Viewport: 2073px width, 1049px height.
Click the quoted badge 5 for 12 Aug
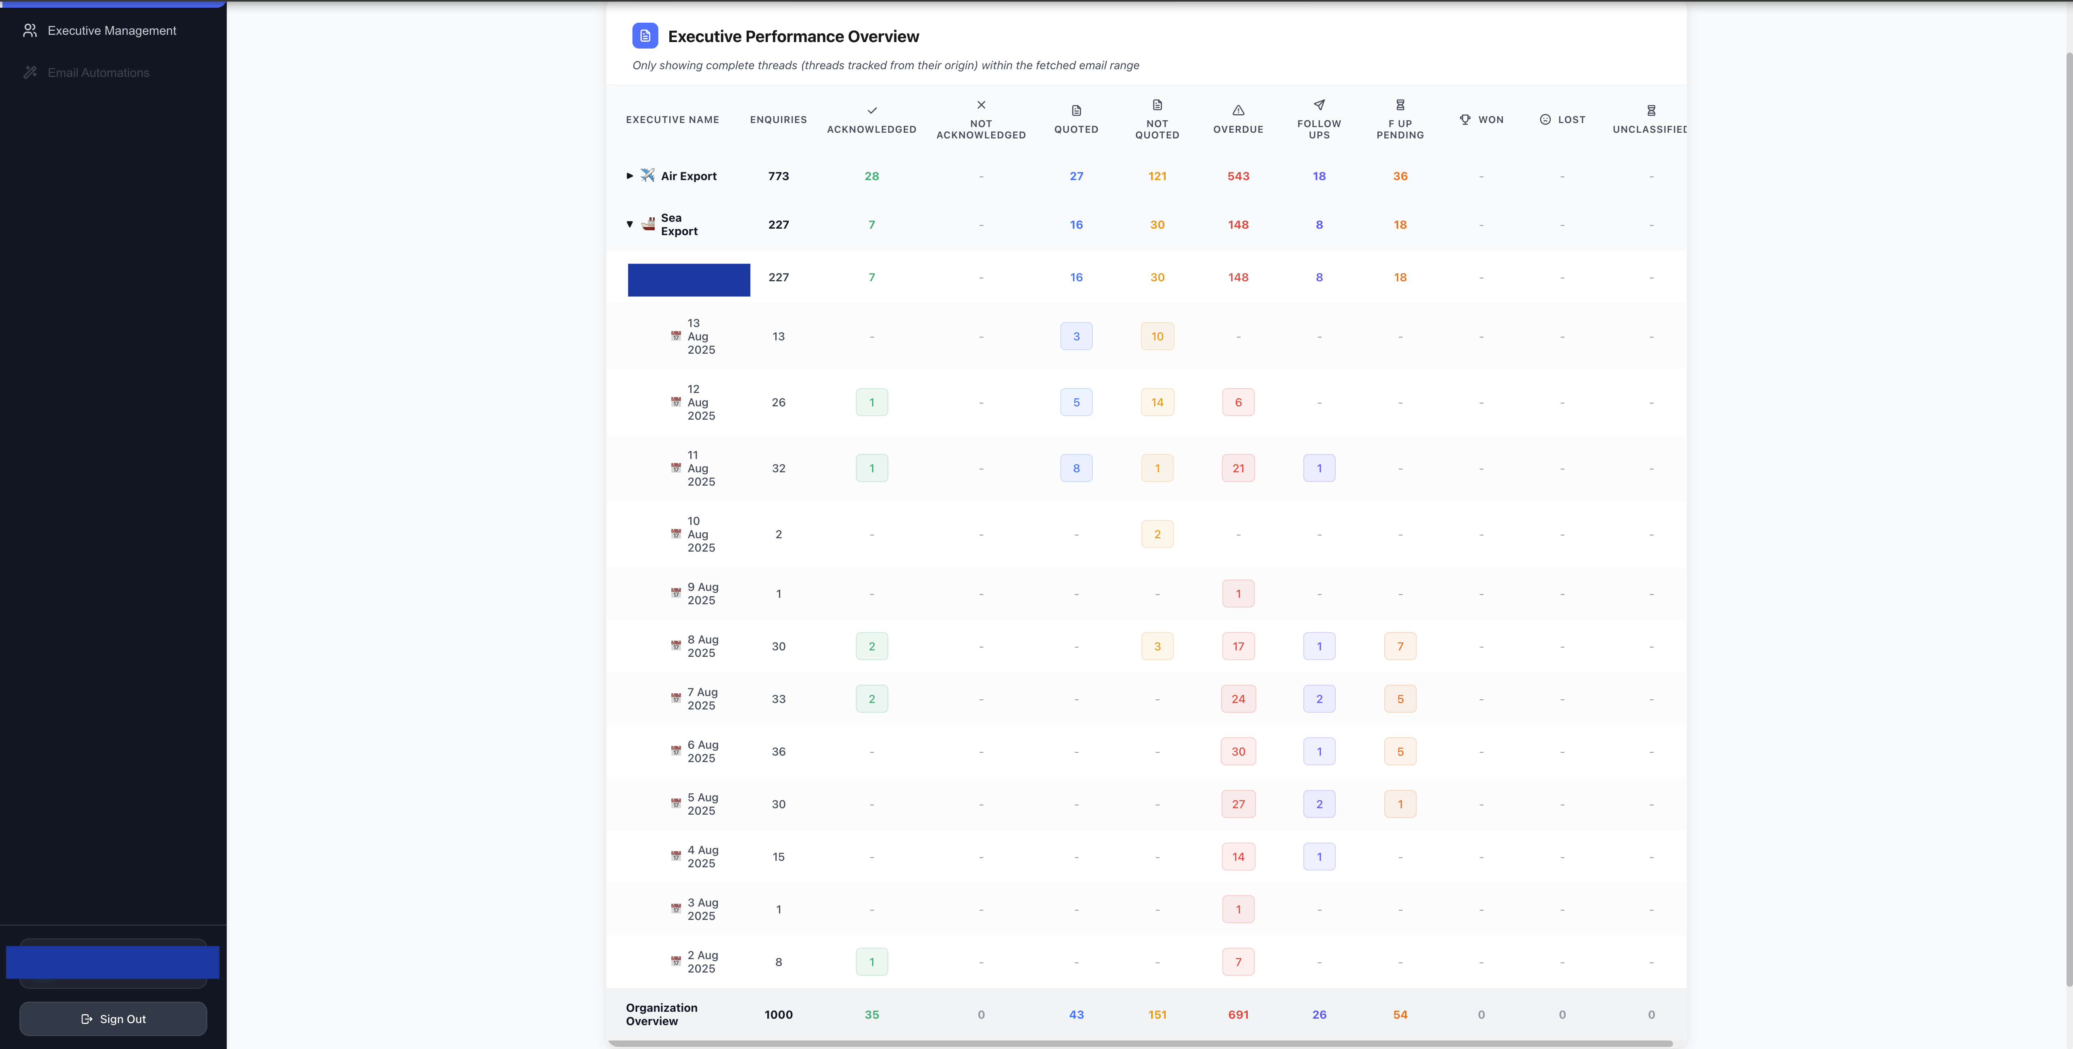1076,402
